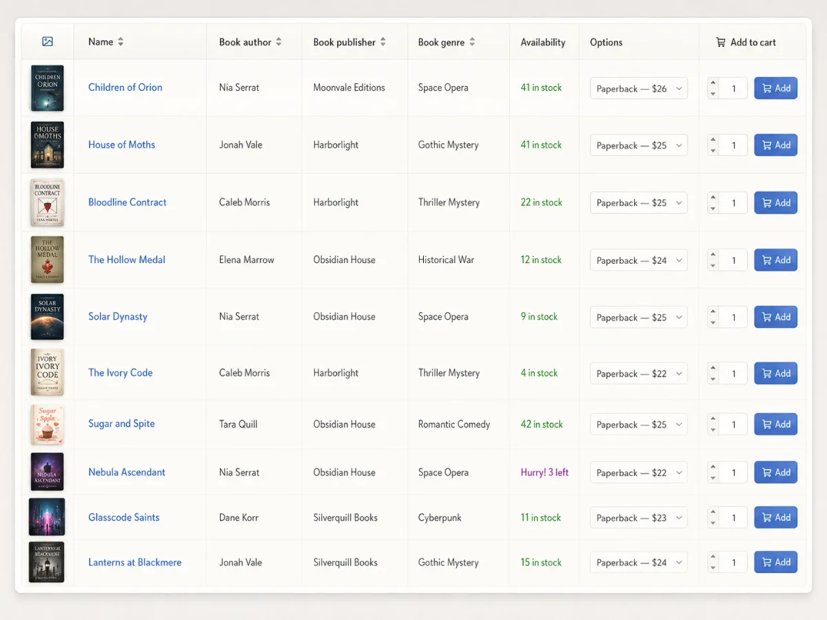The width and height of the screenshot is (827, 620).
Task: Increase quantity for Solar Dynasty
Action: pos(713,312)
